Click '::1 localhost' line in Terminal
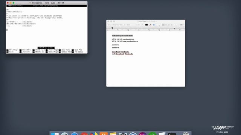 click(19, 26)
